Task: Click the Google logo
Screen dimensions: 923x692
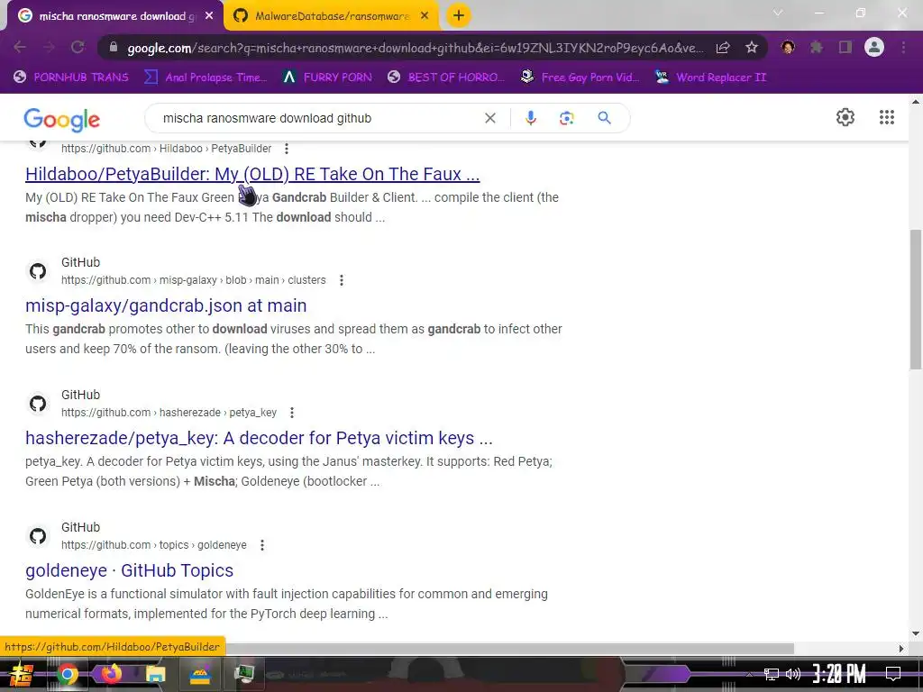Action: 62,120
